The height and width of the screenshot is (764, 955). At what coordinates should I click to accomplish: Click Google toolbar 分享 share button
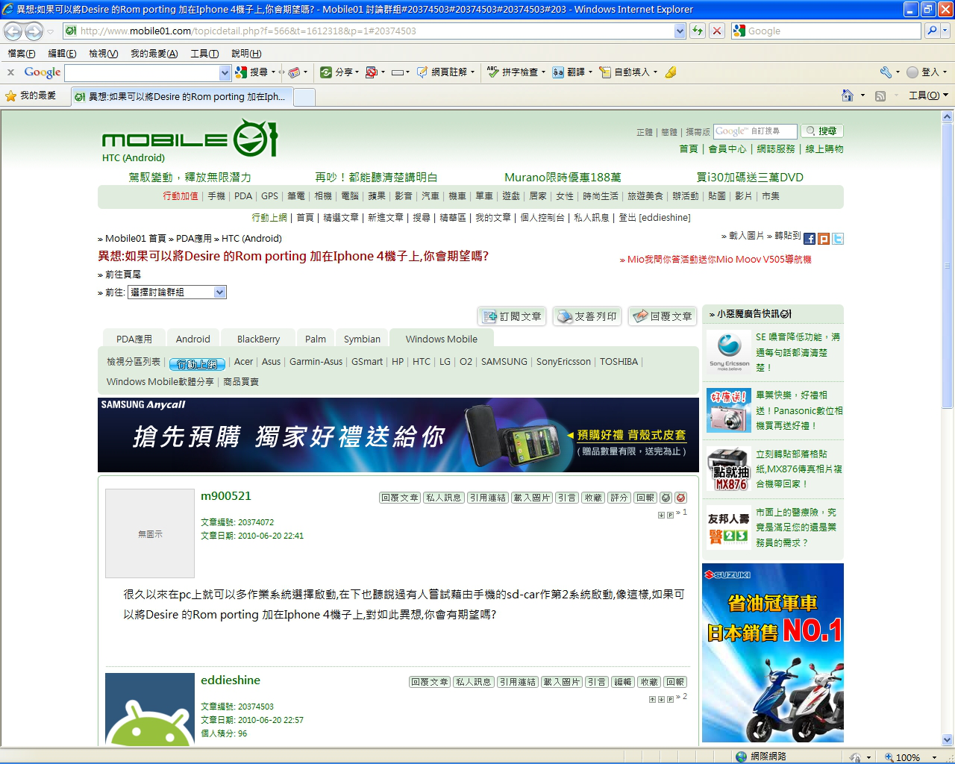[337, 72]
